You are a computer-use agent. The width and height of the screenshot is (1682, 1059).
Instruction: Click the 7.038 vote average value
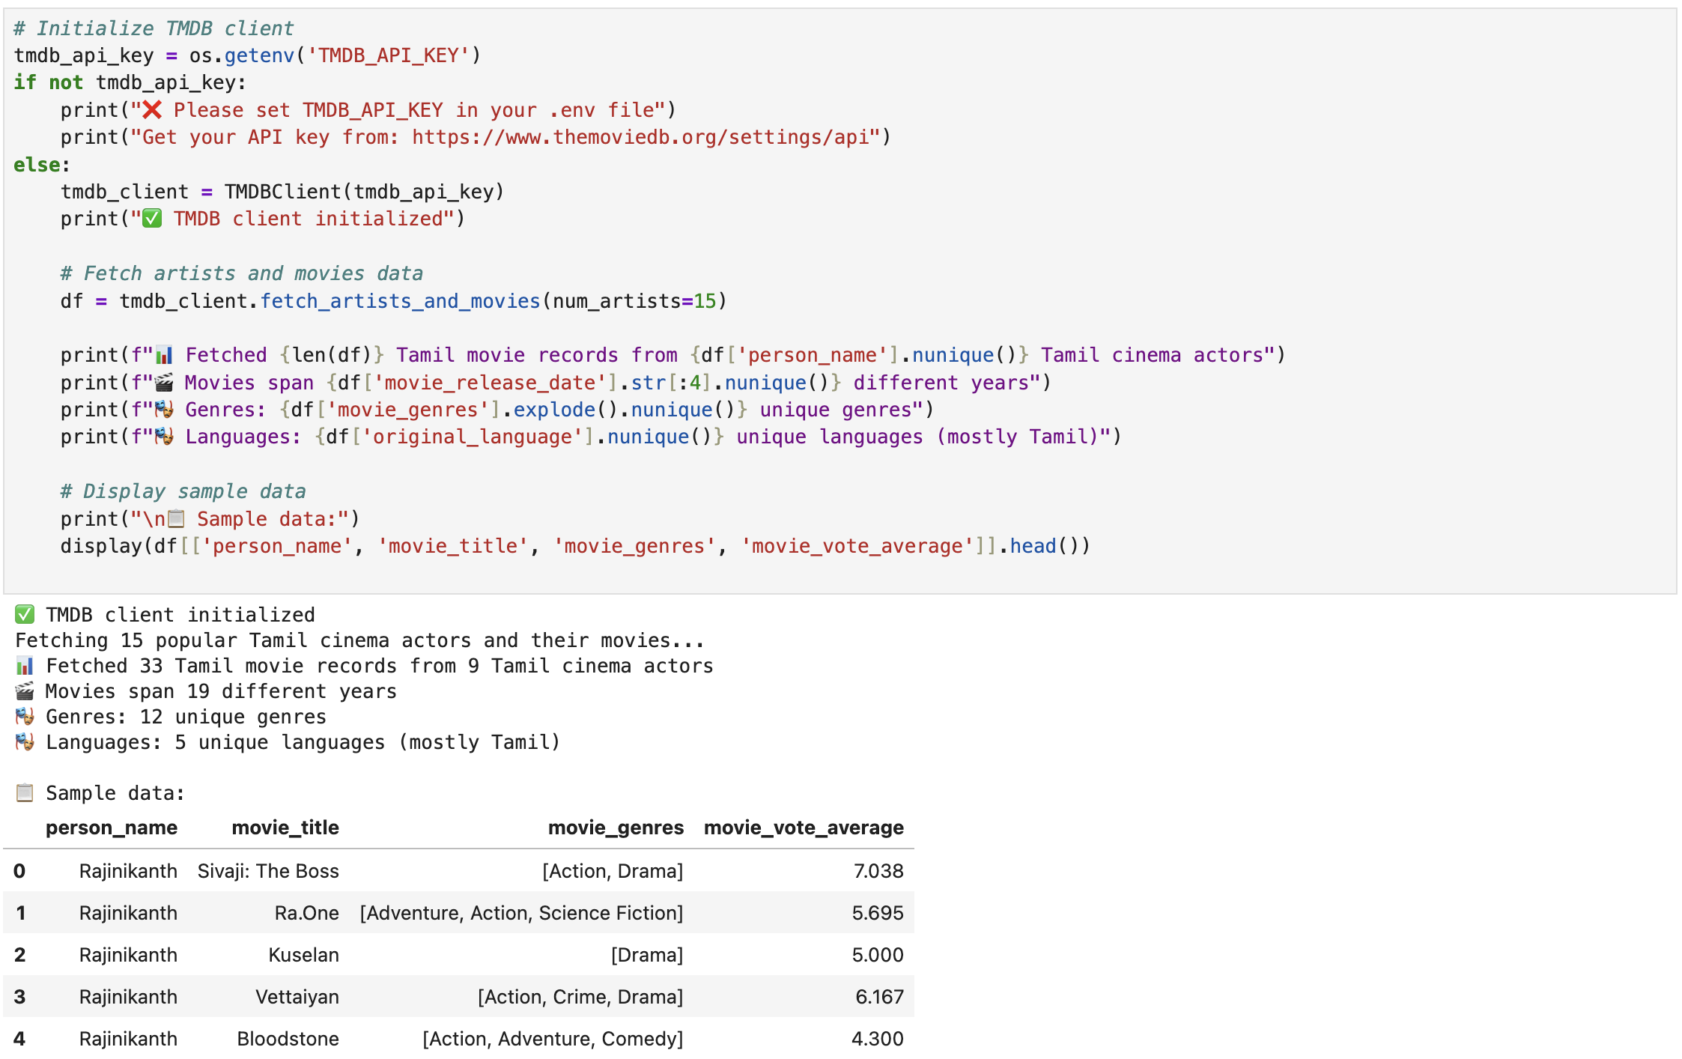[x=878, y=871]
